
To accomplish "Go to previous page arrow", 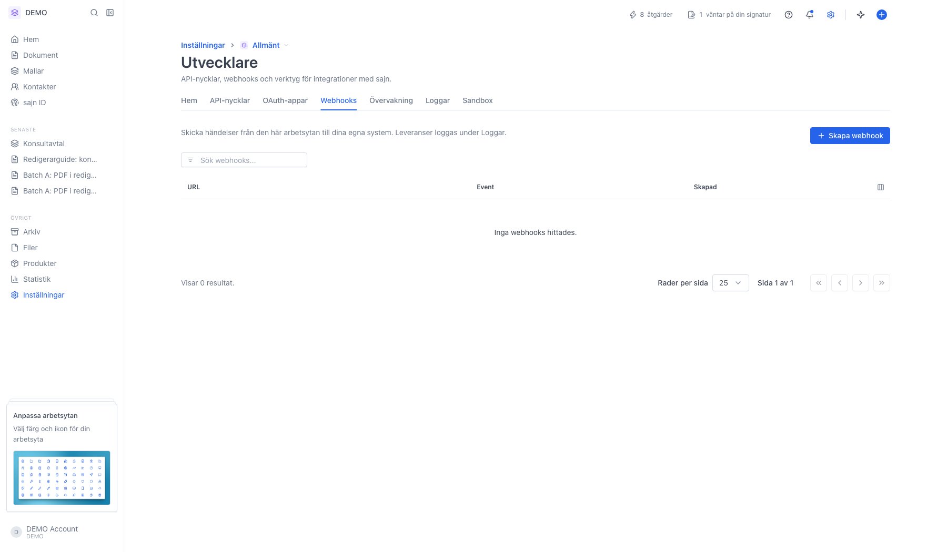I will [x=840, y=283].
